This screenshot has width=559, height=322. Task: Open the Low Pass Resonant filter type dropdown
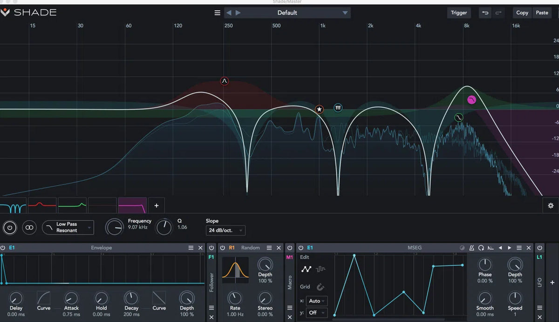tap(68, 227)
